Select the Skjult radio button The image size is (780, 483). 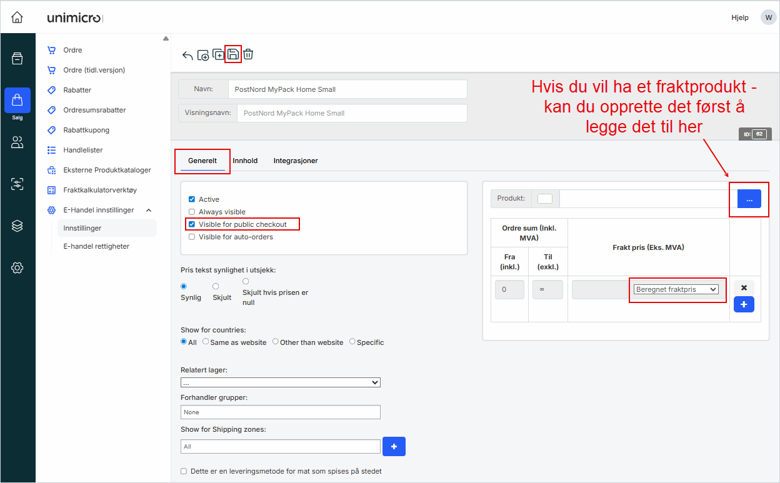click(216, 286)
